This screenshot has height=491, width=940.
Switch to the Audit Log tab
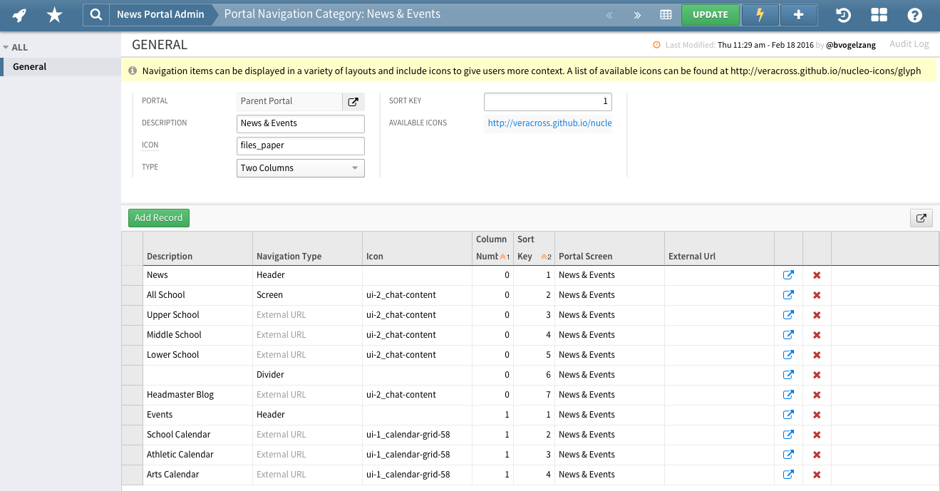point(909,43)
